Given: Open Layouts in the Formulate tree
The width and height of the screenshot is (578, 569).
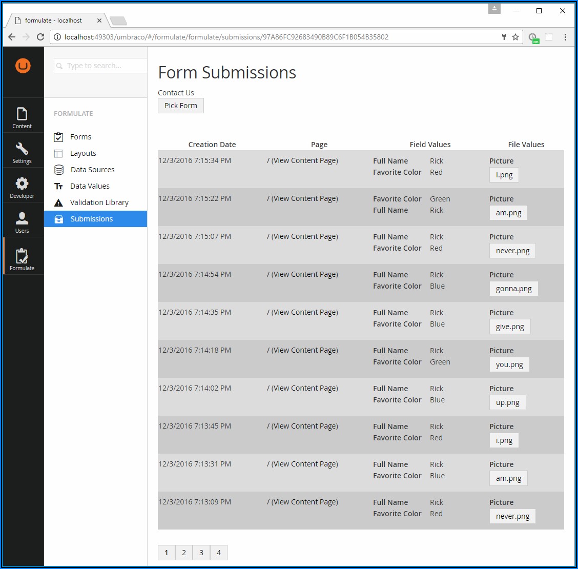Looking at the screenshot, I should pos(83,153).
